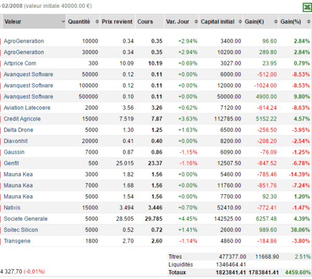
Task: Sort by the Gain(€) column
Action: pos(261,21)
